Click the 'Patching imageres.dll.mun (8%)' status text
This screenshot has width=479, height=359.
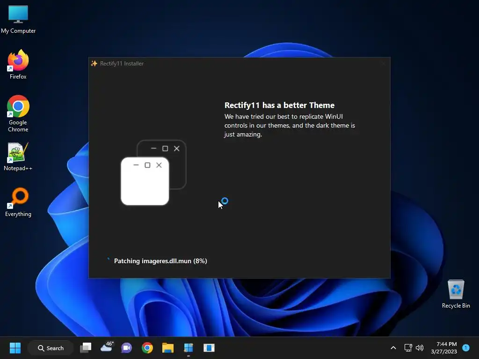coord(160,261)
